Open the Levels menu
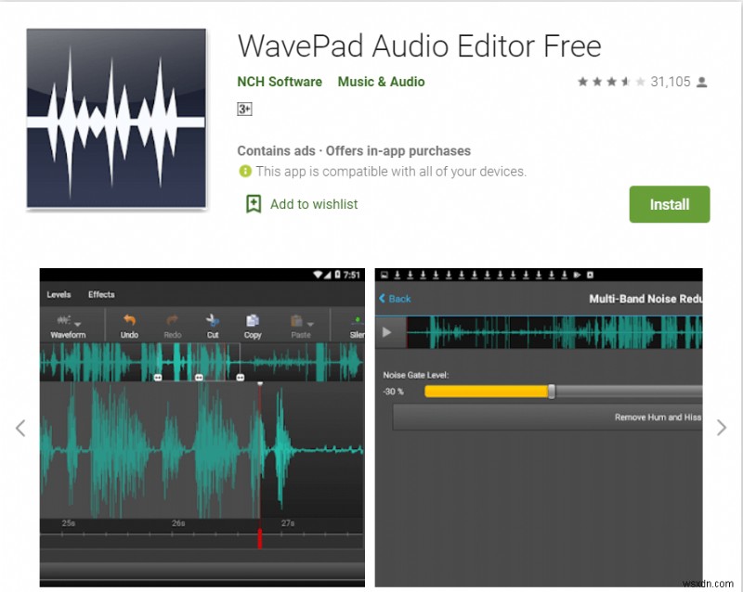 59,294
